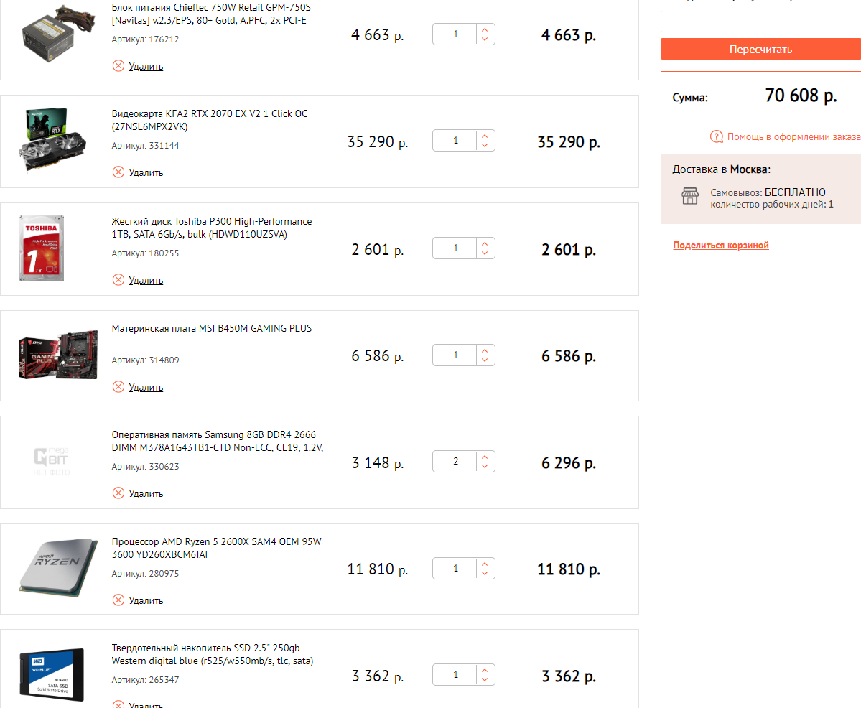Click the promo code input field
The image size is (861, 708).
point(760,22)
